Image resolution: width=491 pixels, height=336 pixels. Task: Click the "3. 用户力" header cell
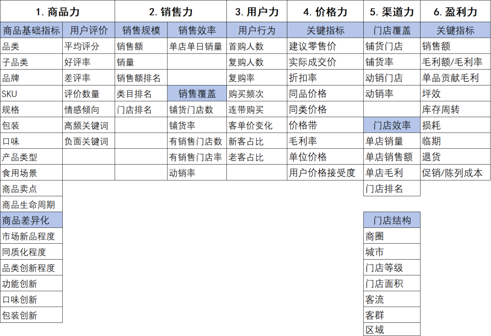tap(257, 11)
